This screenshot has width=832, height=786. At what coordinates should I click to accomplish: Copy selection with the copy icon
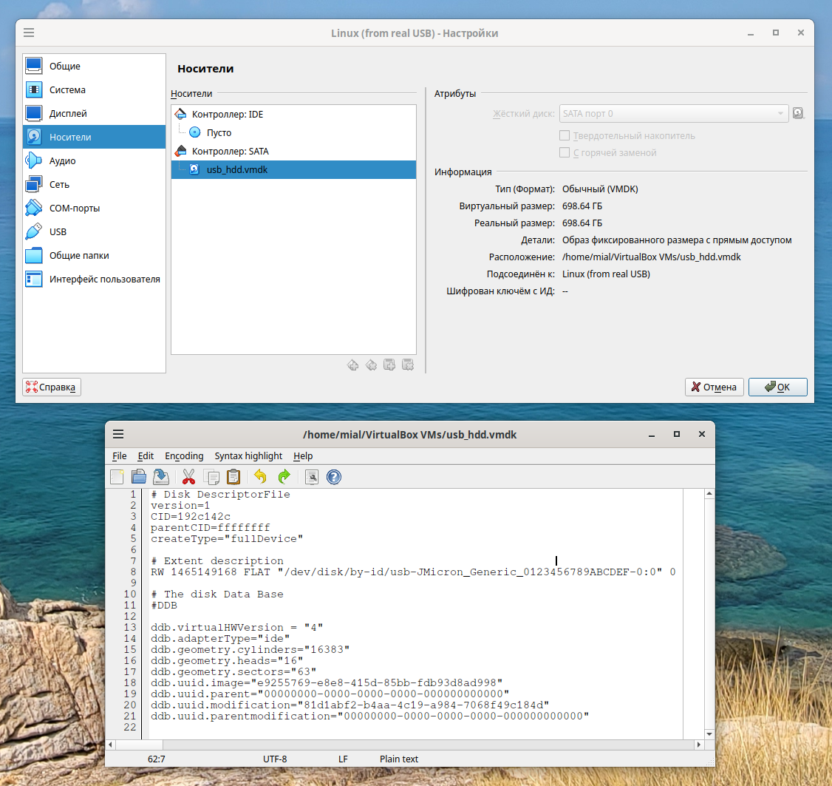pos(211,477)
